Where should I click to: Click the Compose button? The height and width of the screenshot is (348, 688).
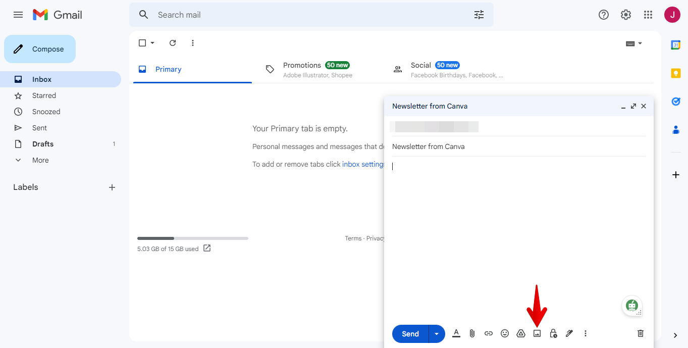pos(40,49)
